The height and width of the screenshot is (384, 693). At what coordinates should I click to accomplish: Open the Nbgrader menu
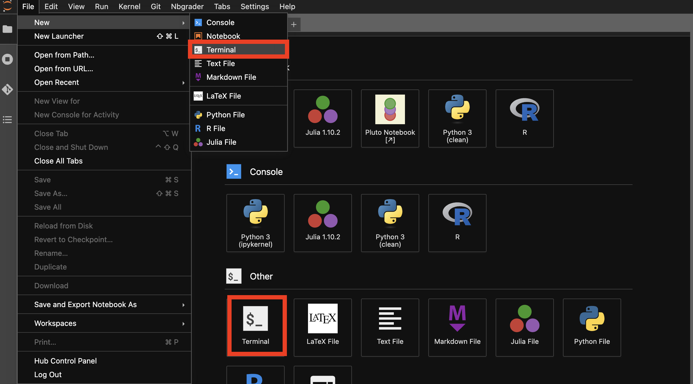point(187,6)
